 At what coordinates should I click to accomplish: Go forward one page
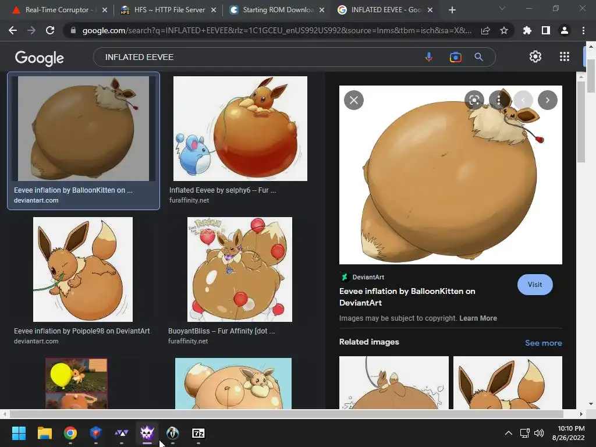point(31,30)
